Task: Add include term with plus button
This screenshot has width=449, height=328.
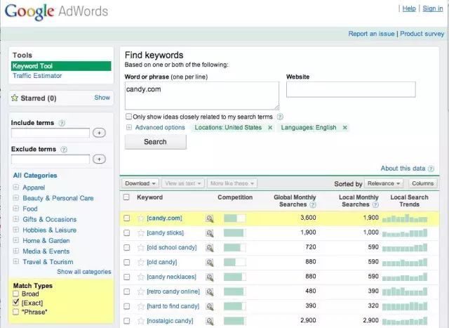Action: (99, 133)
